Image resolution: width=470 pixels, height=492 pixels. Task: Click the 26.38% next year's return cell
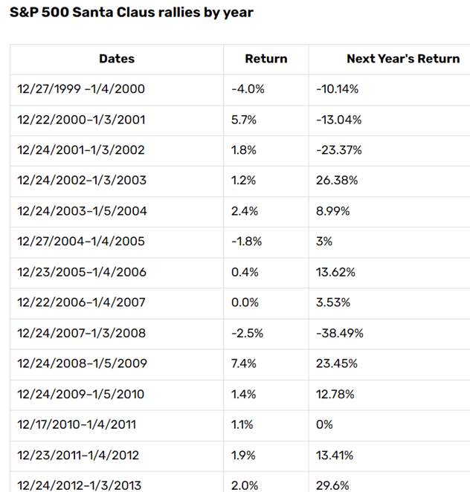pyautogui.click(x=337, y=181)
